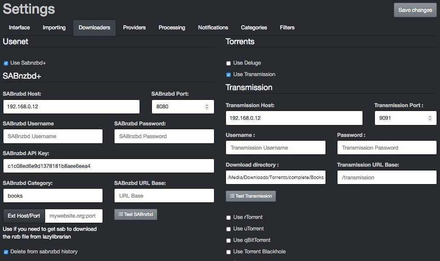Go to the Filters tab
This screenshot has height=261, width=440.
(287, 28)
